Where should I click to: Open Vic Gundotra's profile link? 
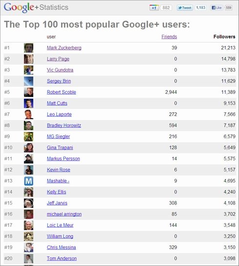pyautogui.click(x=60, y=70)
